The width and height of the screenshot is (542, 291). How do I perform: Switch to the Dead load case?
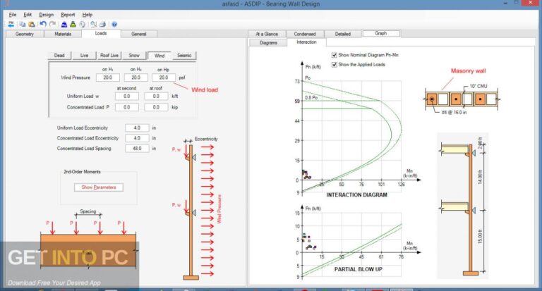pyautogui.click(x=59, y=55)
